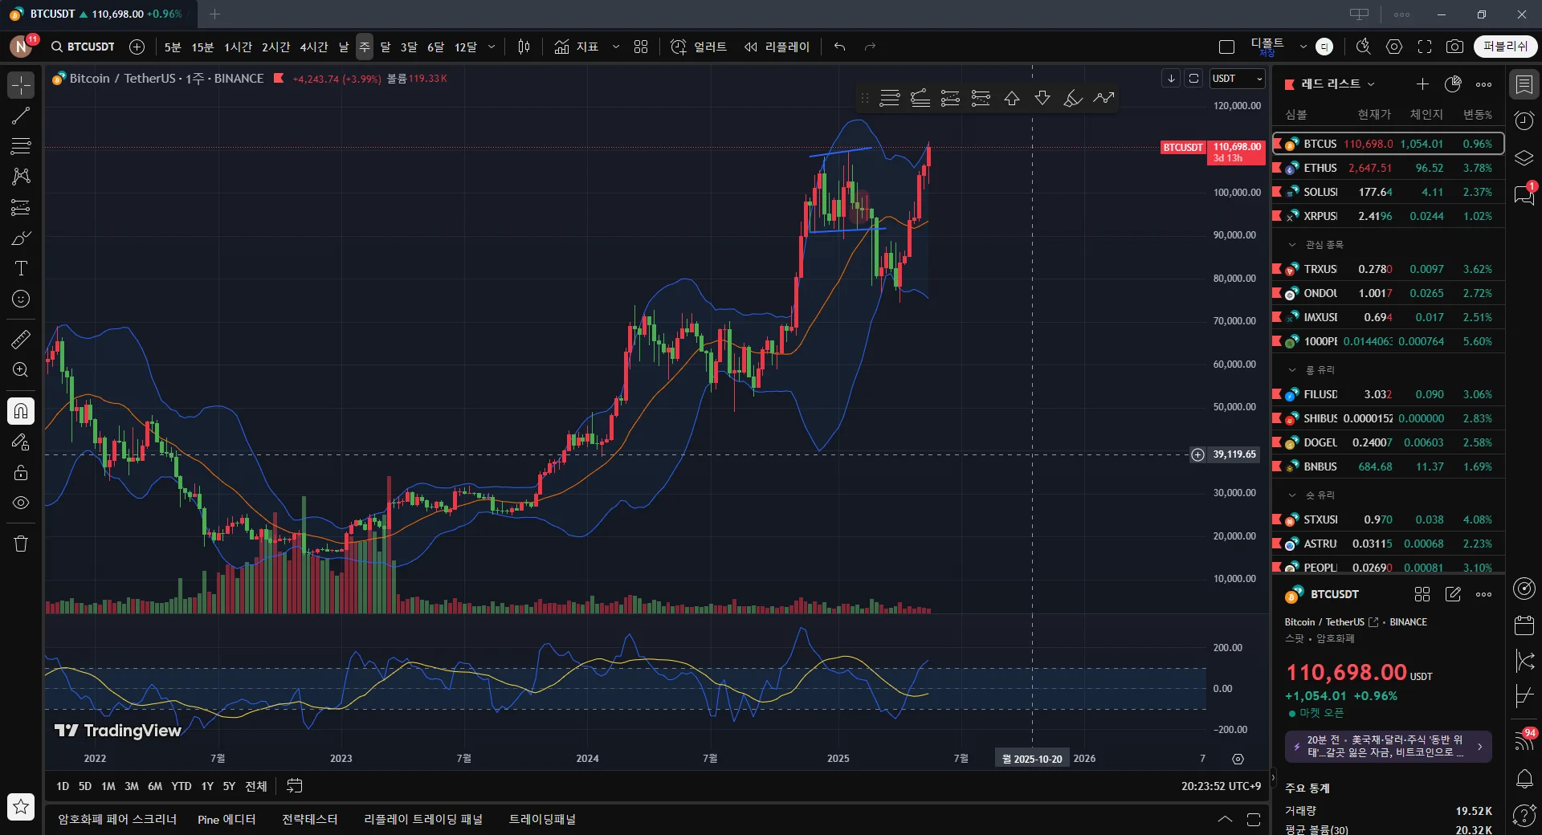The image size is (1542, 835).
Task: Open quick search lightning icon
Action: 1363,47
